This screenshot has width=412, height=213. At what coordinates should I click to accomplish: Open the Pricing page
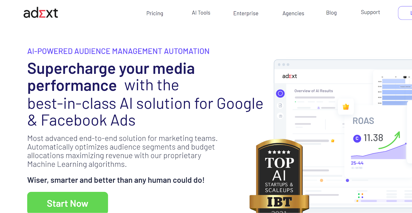[155, 13]
